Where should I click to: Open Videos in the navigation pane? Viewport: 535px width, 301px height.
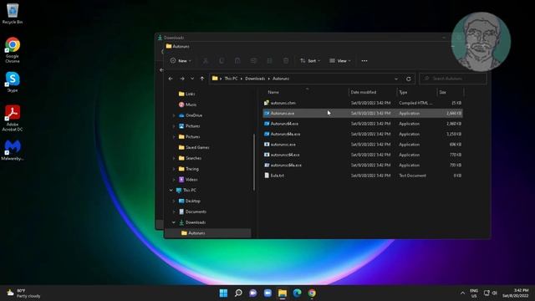click(188, 180)
